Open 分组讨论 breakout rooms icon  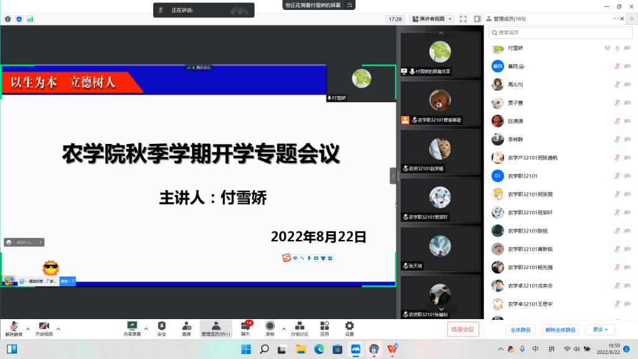click(x=299, y=326)
